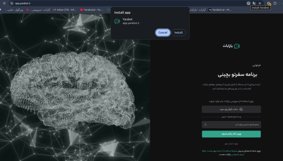This screenshot has width=283, height=161.
Task: View site information for app.yarabot.ir
Action: click(12, 3)
